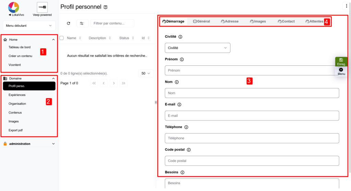
Task: Click the LokaVivo logo
Action: click(14, 7)
